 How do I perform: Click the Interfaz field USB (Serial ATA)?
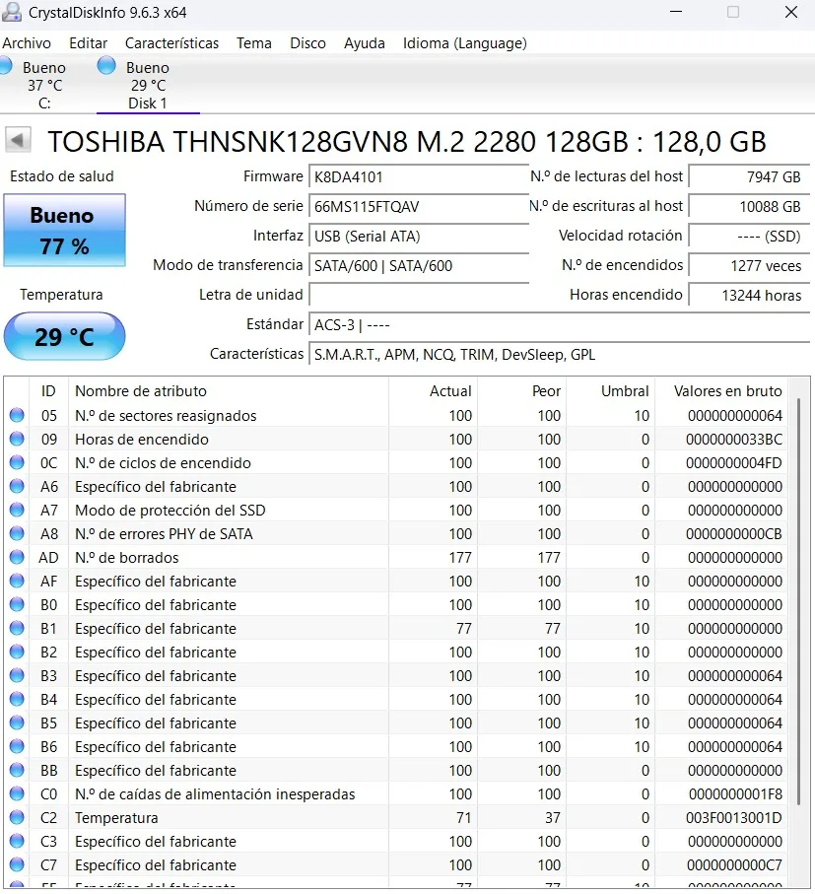pos(418,236)
